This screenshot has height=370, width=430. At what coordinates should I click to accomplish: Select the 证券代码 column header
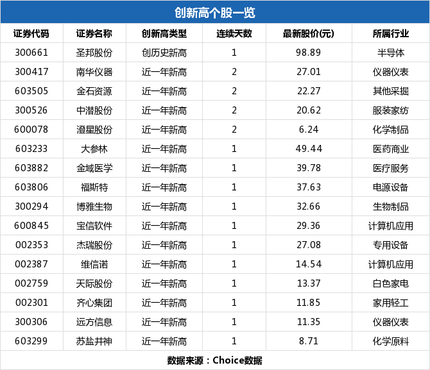[31, 33]
